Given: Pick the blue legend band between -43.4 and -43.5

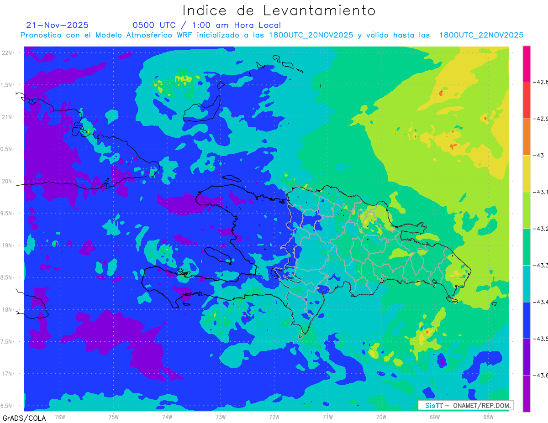Looking at the screenshot, I should pos(527,320).
